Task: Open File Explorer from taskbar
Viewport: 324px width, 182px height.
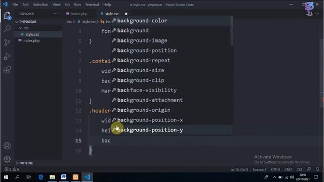Action: [52, 177]
